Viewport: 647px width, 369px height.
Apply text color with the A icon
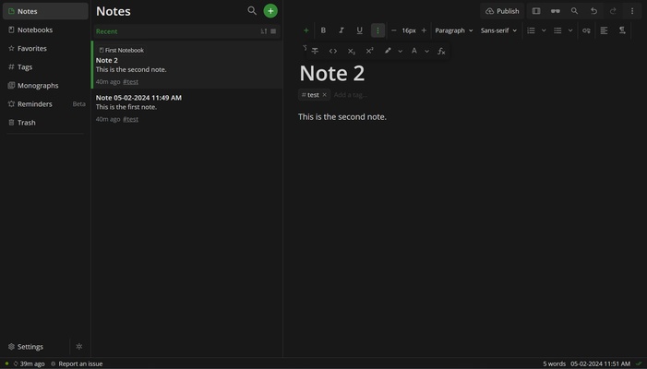click(413, 51)
